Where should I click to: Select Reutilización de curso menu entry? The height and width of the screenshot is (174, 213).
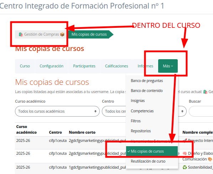tap(148, 161)
